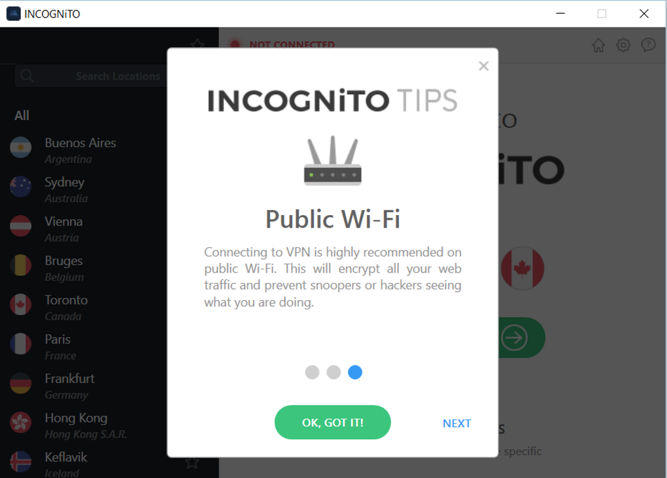Select the second tip pagination dot
Screen dimensions: 667x478
click(x=333, y=372)
